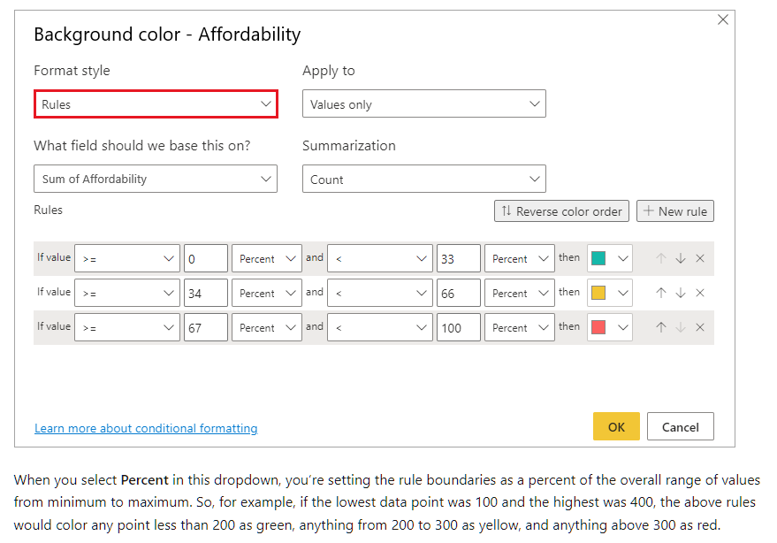The height and width of the screenshot is (543, 777).
Task: Move the 0-33 rule down
Action: [681, 258]
